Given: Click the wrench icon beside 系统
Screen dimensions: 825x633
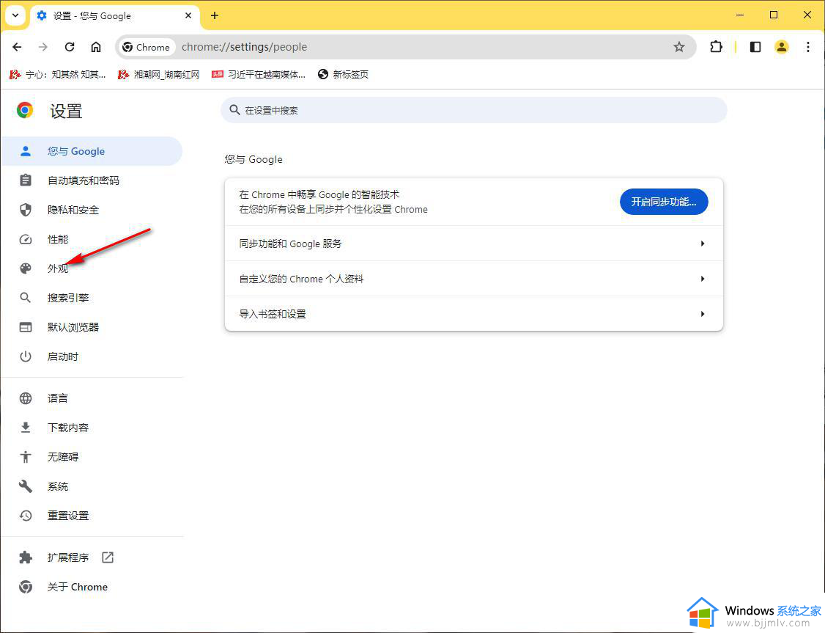Looking at the screenshot, I should coord(25,486).
